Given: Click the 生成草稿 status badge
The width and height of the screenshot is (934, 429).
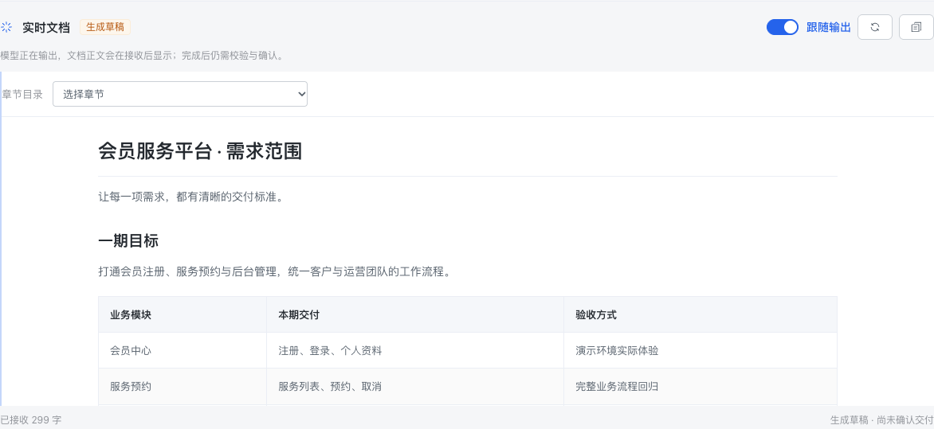Looking at the screenshot, I should coord(105,27).
